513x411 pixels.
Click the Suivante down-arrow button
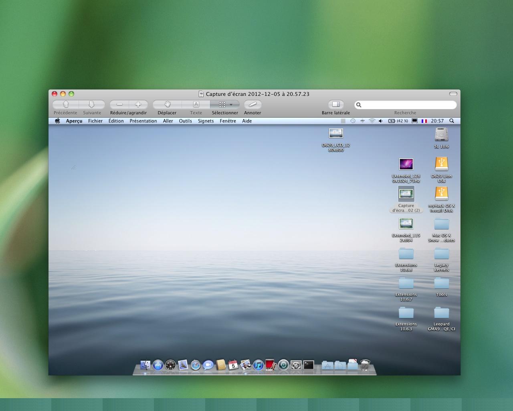91,104
